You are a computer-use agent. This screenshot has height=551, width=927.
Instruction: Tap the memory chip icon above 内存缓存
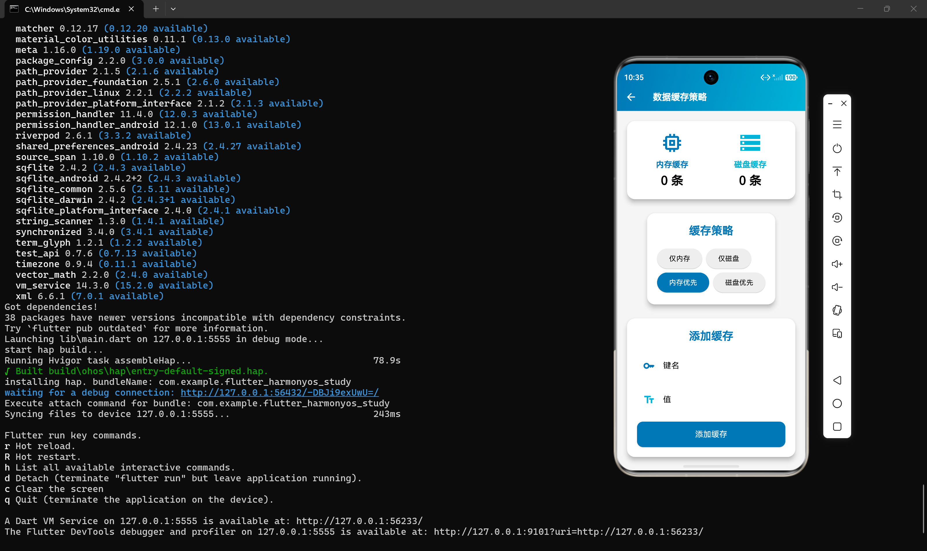(672, 143)
